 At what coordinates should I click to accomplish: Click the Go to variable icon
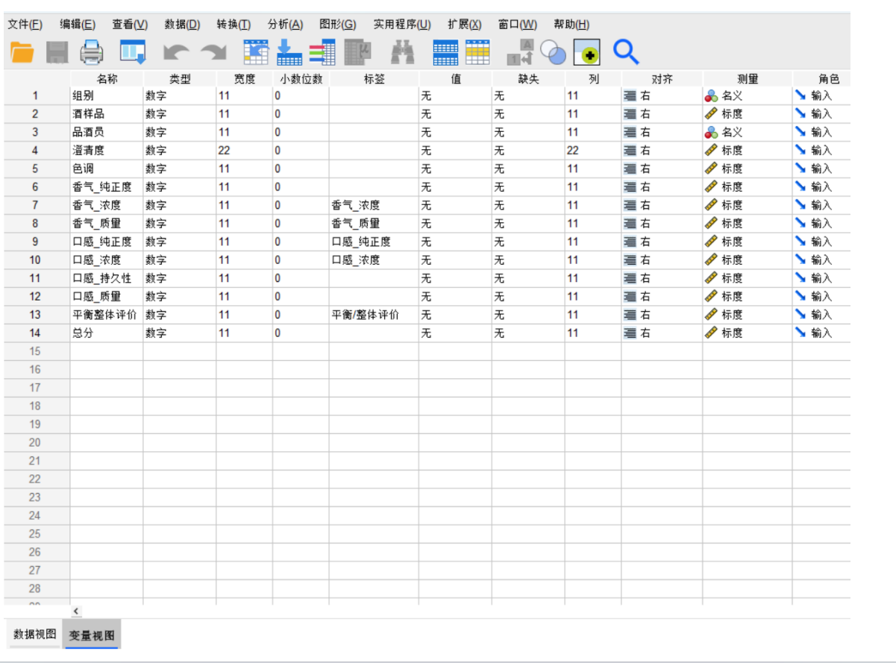[x=289, y=52]
